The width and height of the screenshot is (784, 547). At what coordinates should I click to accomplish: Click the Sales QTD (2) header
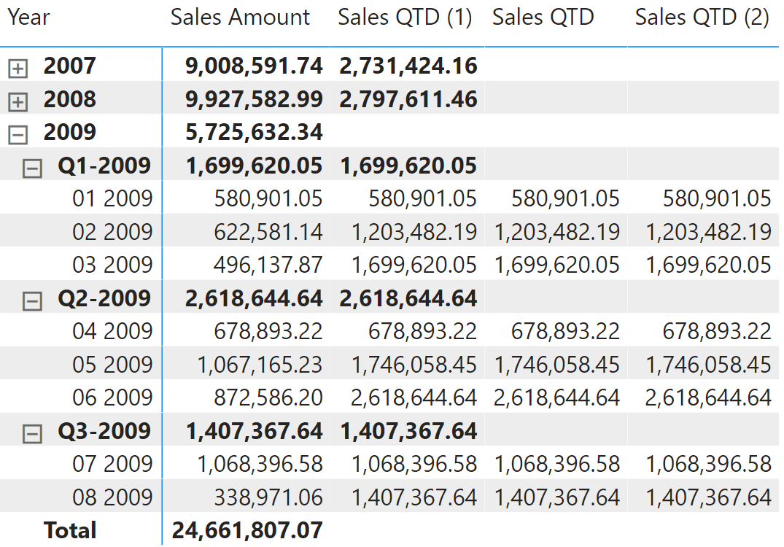tap(702, 18)
